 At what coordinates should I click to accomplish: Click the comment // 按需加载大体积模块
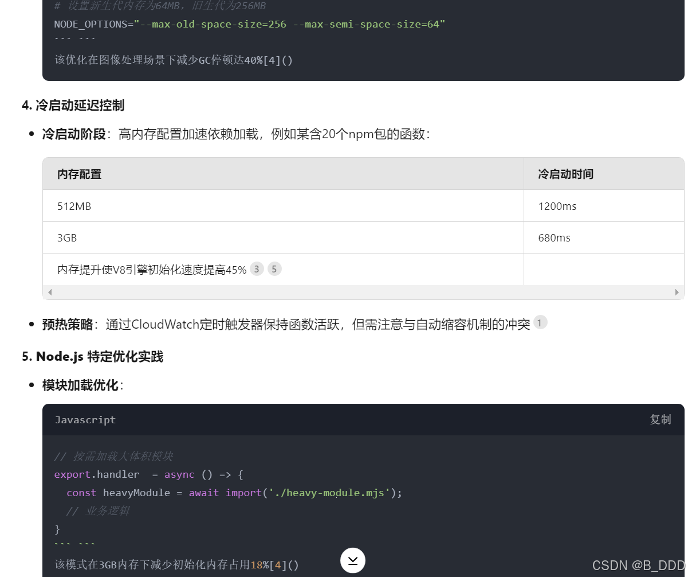coord(113,457)
